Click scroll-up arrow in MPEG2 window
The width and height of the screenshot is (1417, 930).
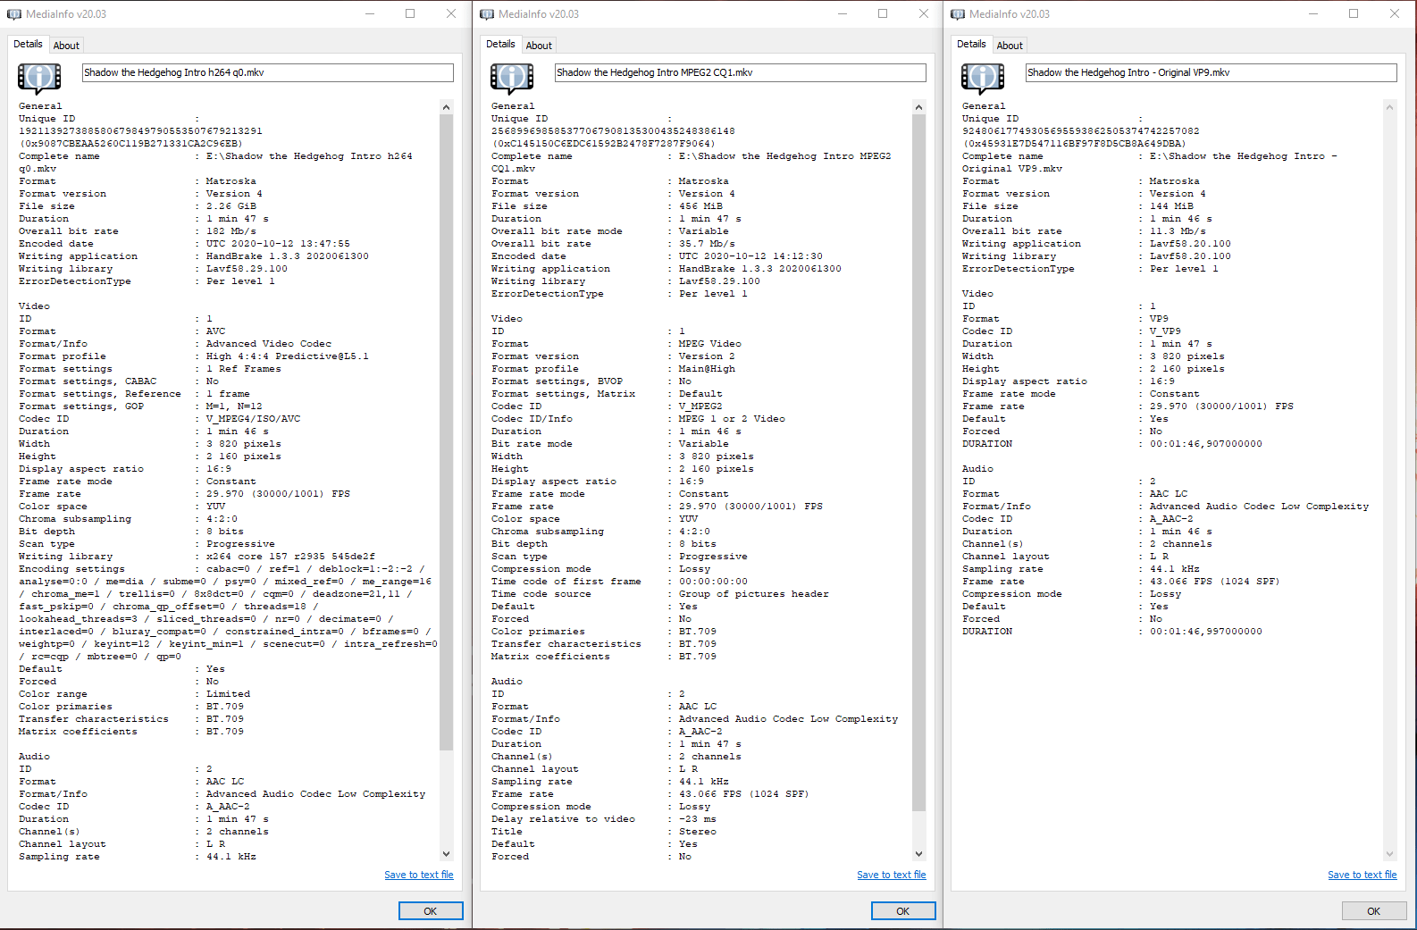tap(919, 107)
